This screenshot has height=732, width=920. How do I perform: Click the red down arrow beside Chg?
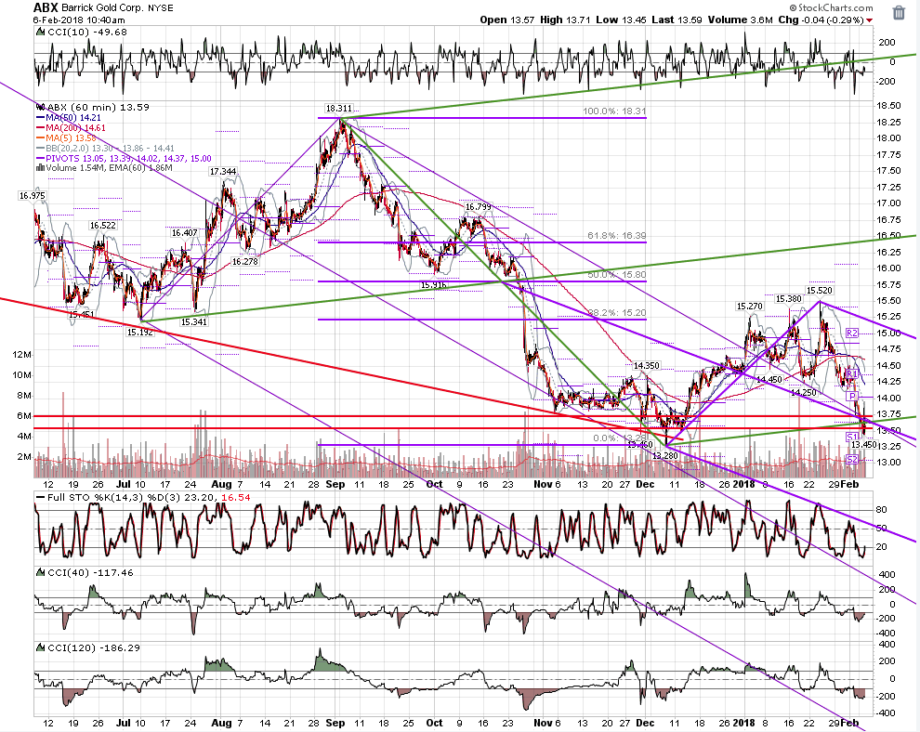[x=869, y=20]
